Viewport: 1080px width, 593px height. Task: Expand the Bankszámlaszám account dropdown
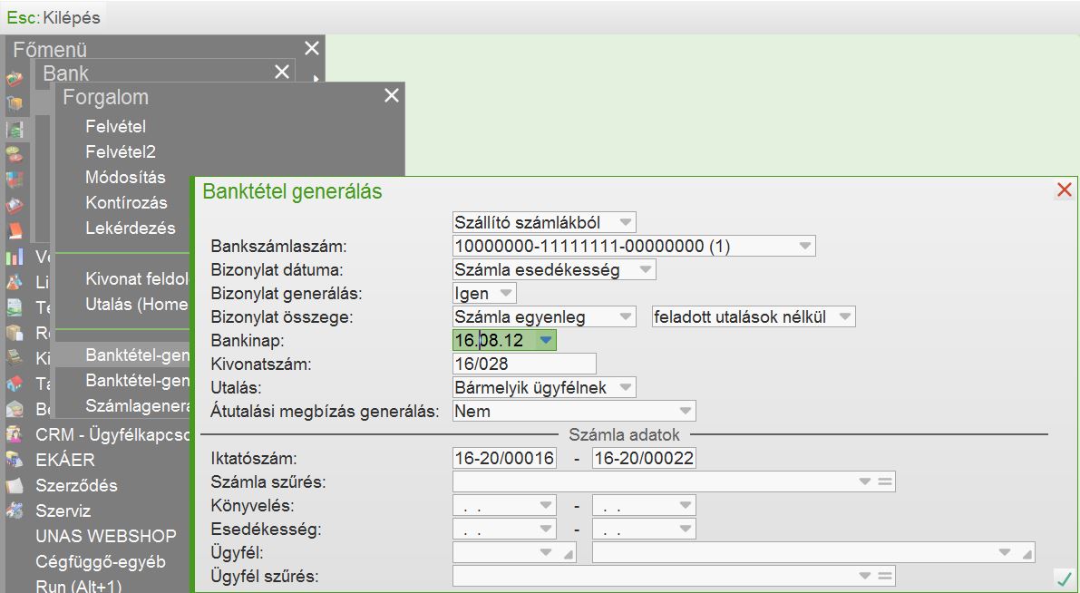click(x=804, y=246)
